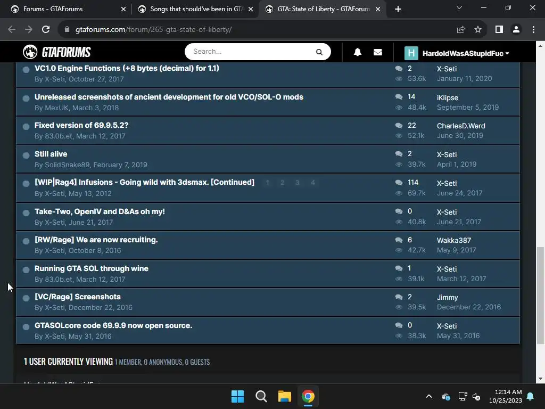Open Unreleased screenshots of ancient development topic
This screenshot has width=545, height=409.
click(x=169, y=97)
